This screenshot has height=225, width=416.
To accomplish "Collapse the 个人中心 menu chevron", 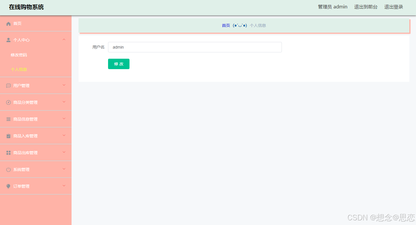I will tap(64, 40).
